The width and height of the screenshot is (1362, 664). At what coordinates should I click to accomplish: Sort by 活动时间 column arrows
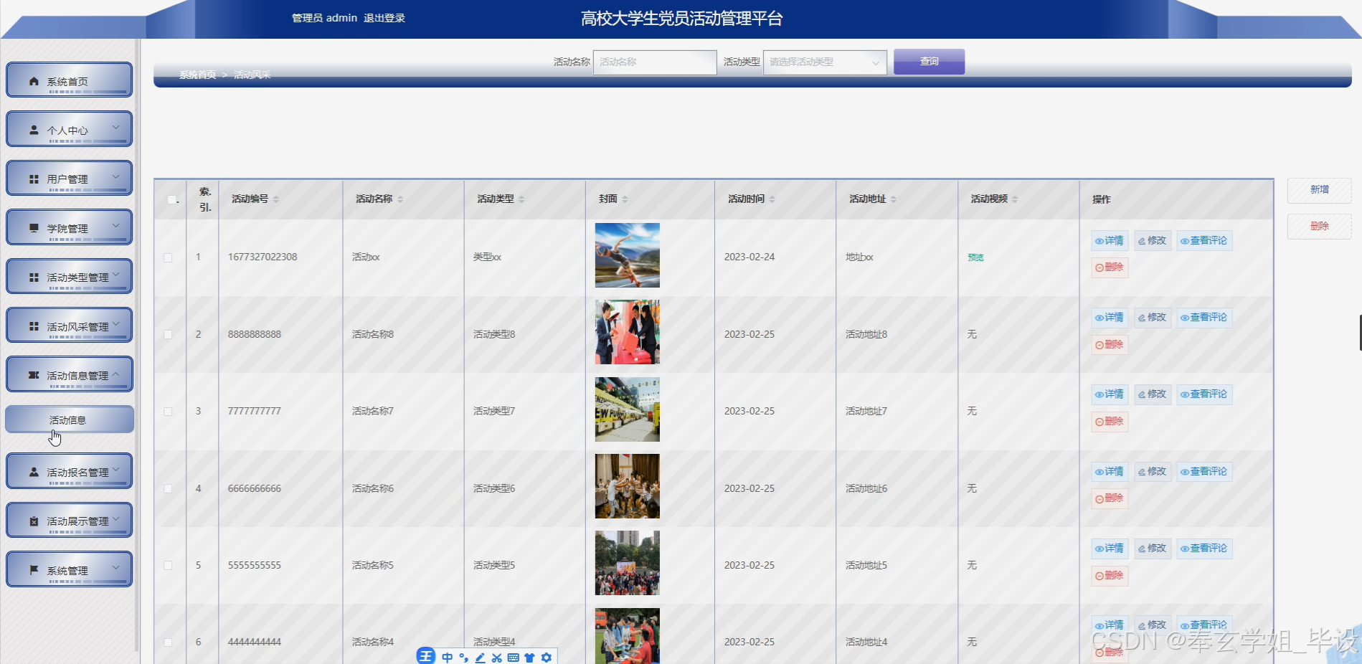point(772,199)
